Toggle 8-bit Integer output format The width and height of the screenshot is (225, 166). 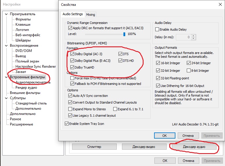pos(188,71)
